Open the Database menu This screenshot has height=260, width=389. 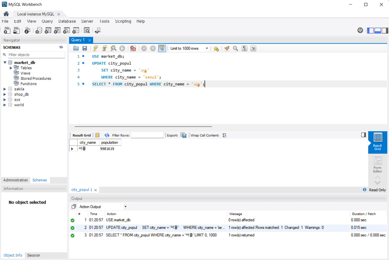tap(67, 21)
